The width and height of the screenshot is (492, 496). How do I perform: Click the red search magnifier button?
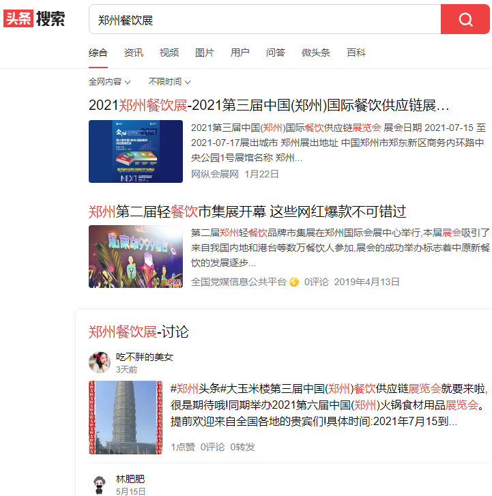coord(465,19)
